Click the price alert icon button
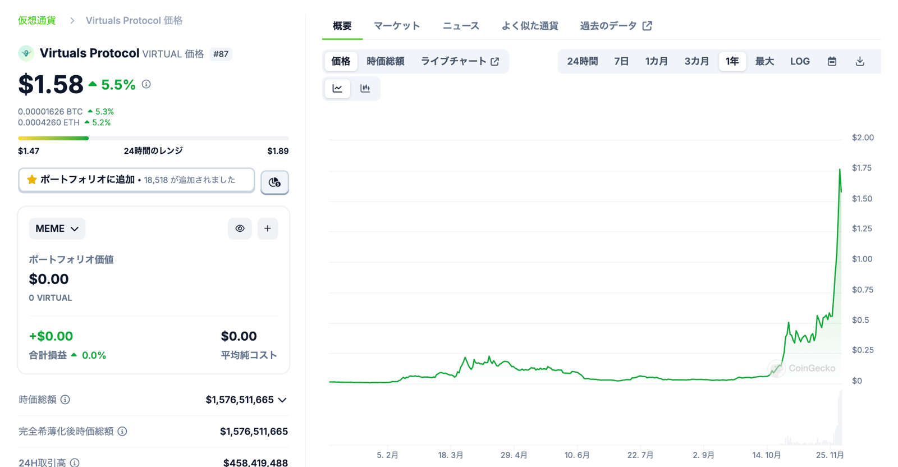898x467 pixels. pyautogui.click(x=274, y=182)
